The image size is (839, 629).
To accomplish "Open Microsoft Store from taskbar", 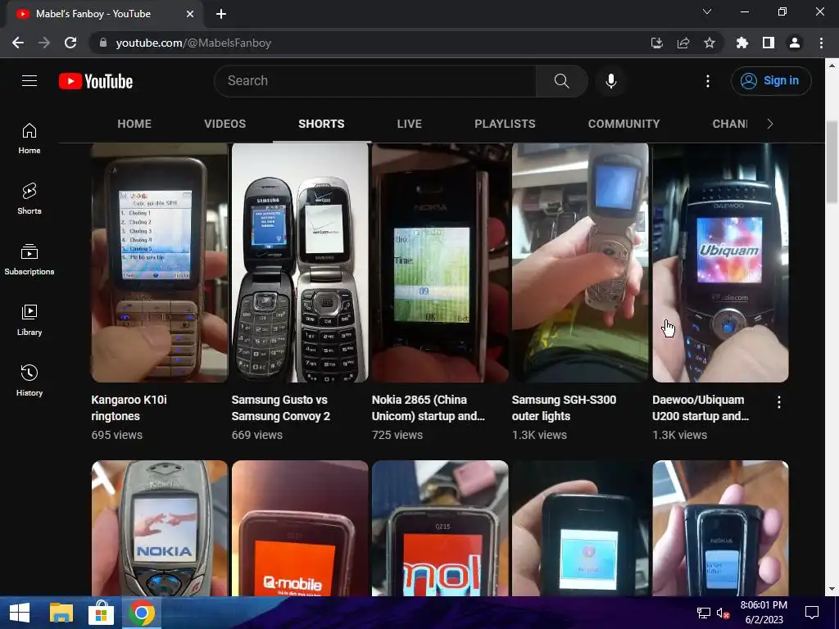I will [x=101, y=613].
